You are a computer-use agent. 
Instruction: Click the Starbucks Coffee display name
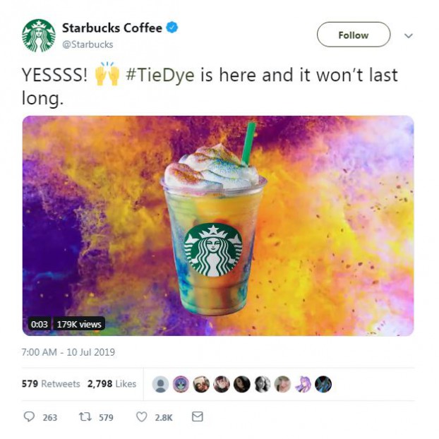click(112, 28)
